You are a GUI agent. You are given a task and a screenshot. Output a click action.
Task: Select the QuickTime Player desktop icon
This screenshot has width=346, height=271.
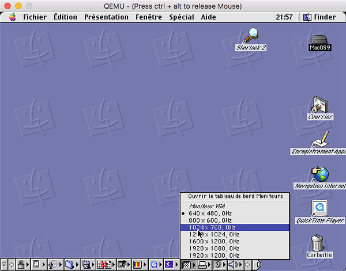coord(319,212)
